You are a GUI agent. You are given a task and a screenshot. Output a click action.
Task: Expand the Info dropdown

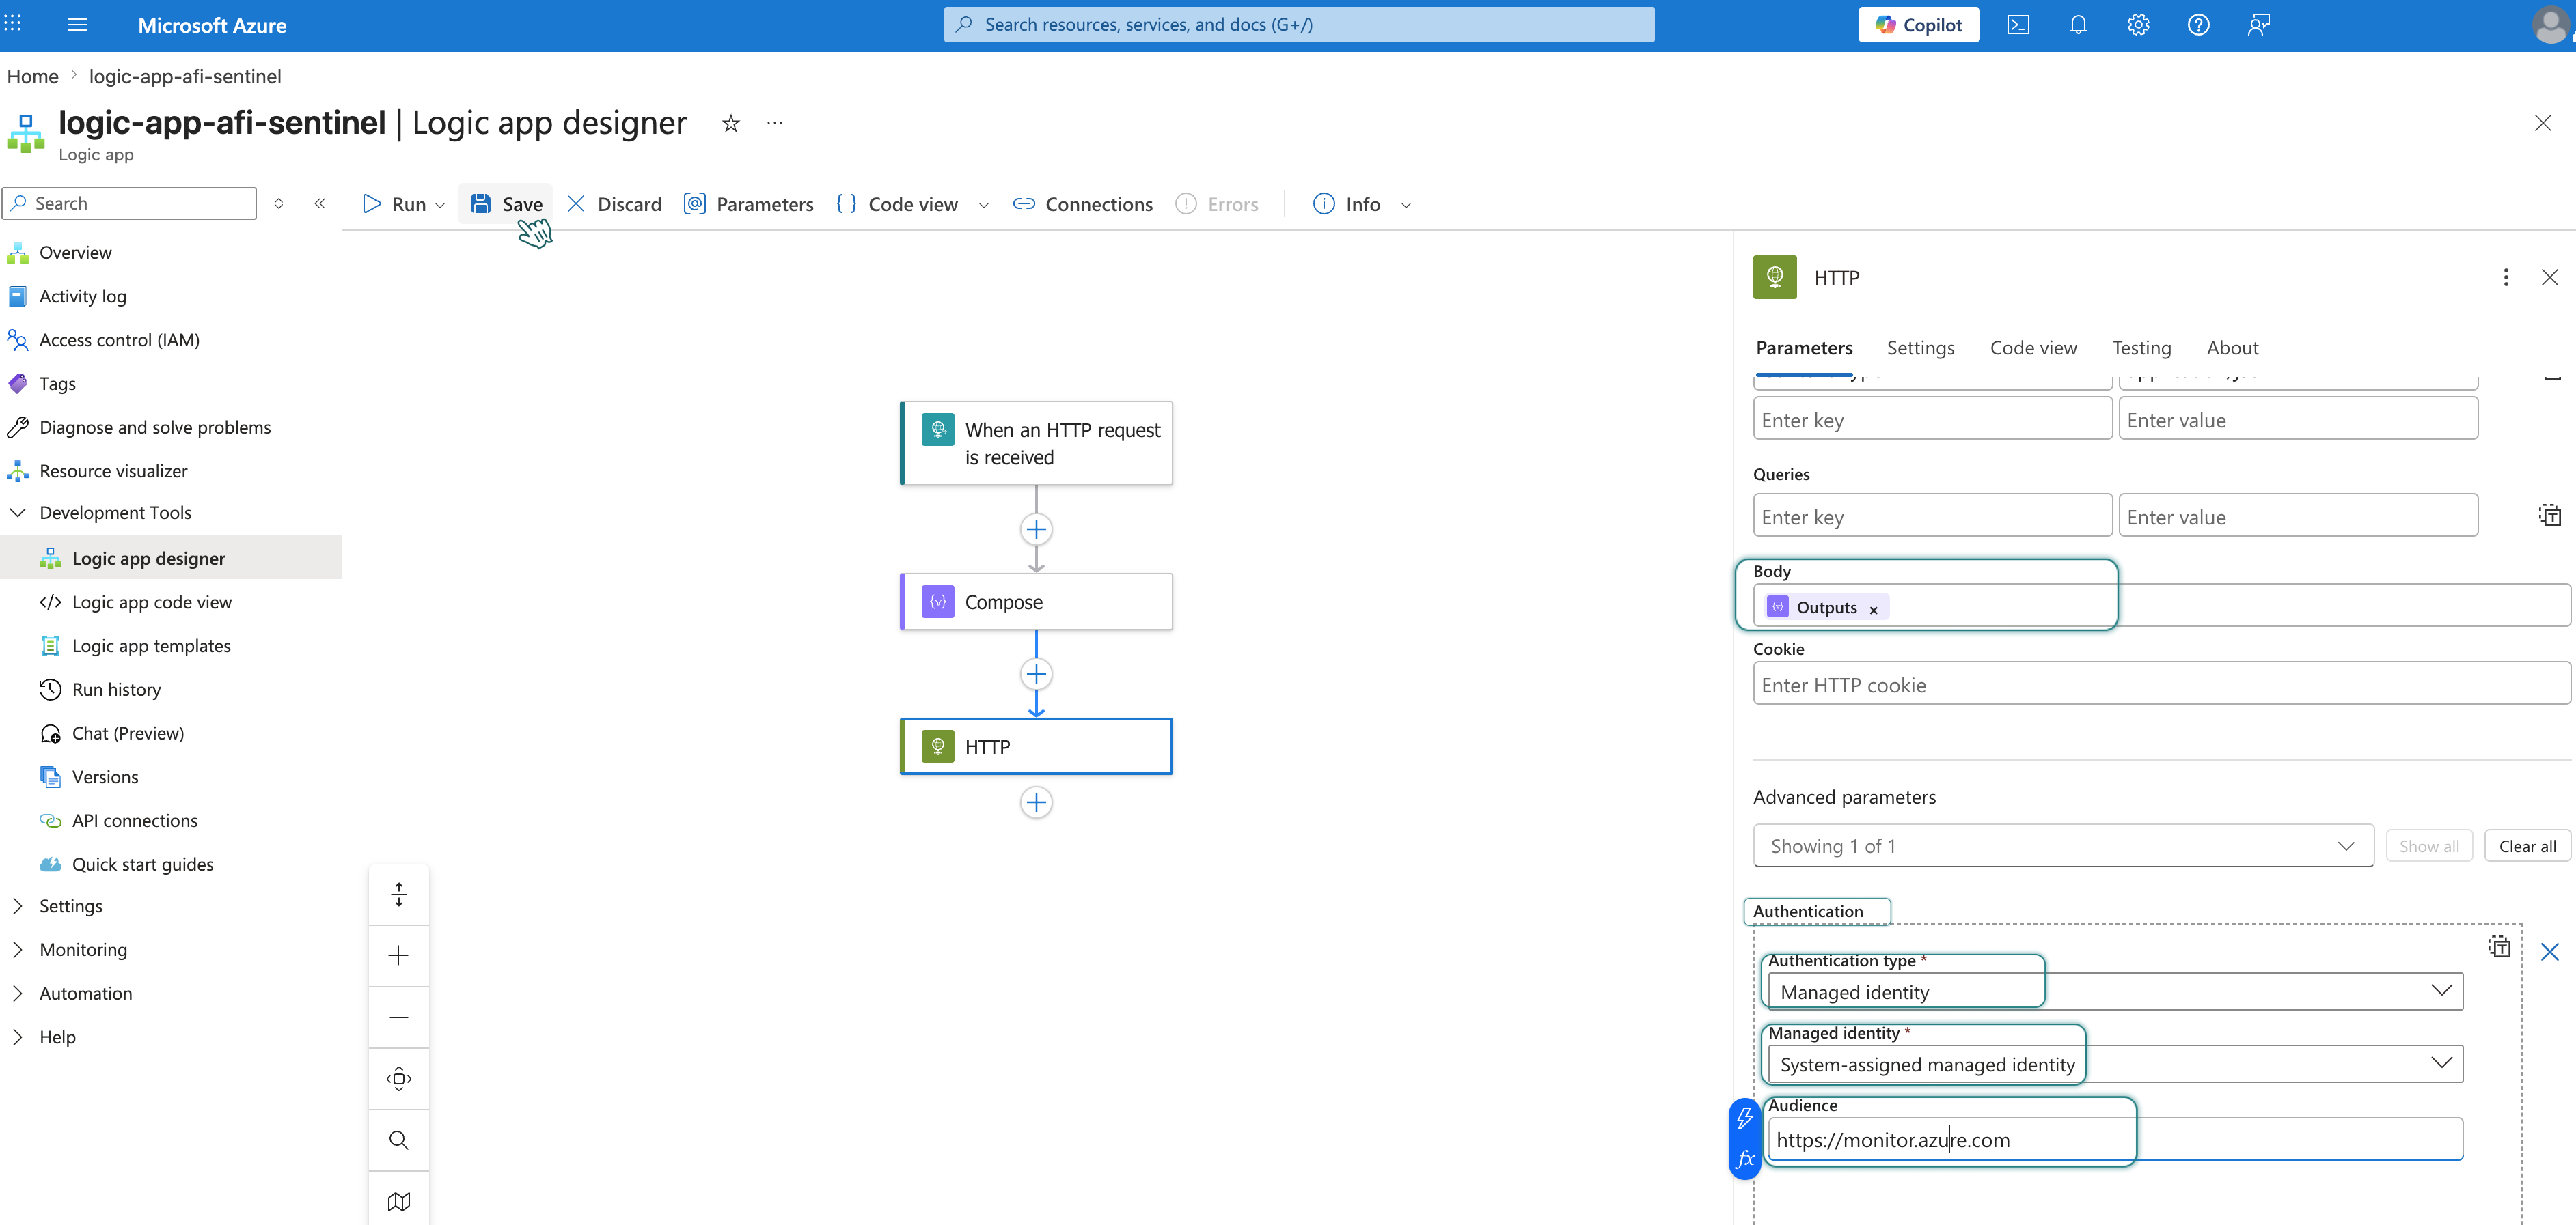pos(1406,205)
